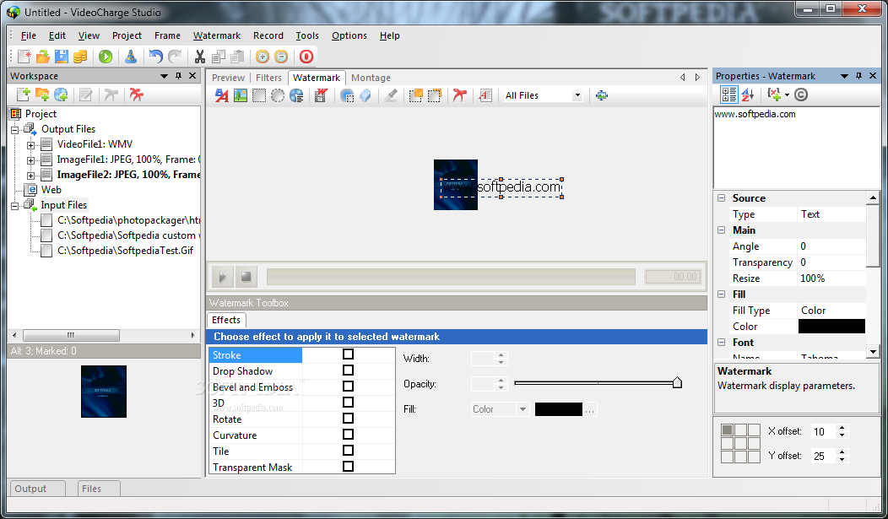Image resolution: width=888 pixels, height=519 pixels.
Task: Click red remove-all icon in Workspace toolbar
Action: [x=136, y=95]
